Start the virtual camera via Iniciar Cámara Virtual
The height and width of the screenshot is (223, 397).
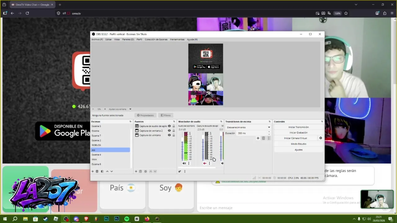click(296, 138)
